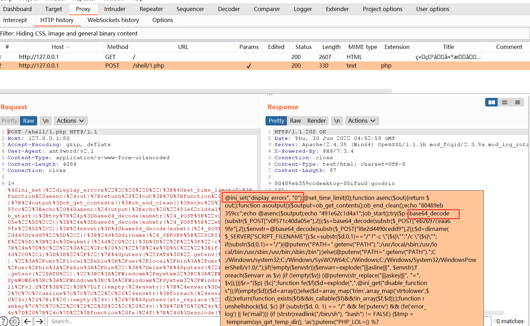
Task: Open the response Actions dropdown
Action: (362, 121)
